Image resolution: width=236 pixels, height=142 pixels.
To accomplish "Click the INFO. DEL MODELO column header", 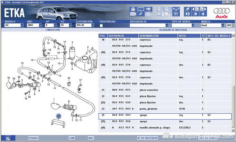I will point(219,36).
